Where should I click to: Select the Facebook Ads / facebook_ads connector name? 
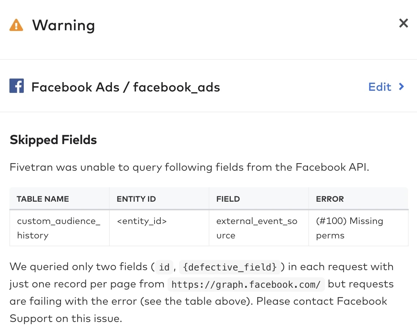pos(126,87)
